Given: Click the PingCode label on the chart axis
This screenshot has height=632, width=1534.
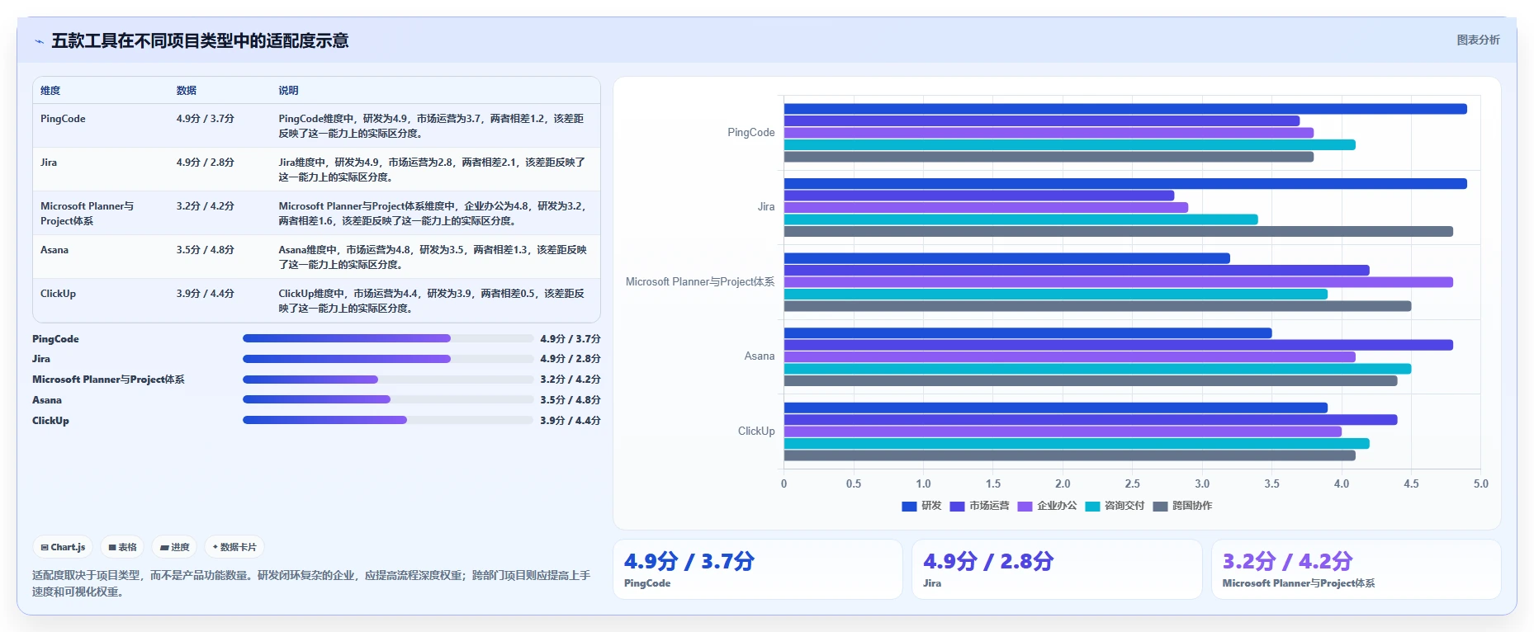Looking at the screenshot, I should [x=751, y=133].
